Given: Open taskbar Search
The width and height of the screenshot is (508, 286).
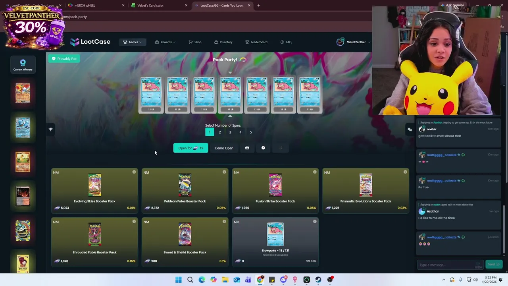Looking at the screenshot, I should tap(190, 280).
